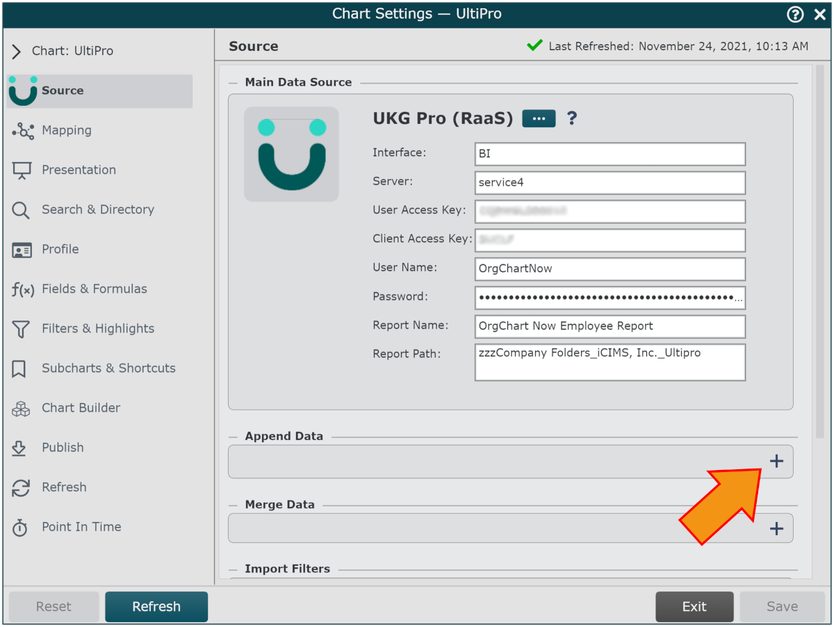
Task: Select the Source UKG icon in sidebar
Action: 22,91
